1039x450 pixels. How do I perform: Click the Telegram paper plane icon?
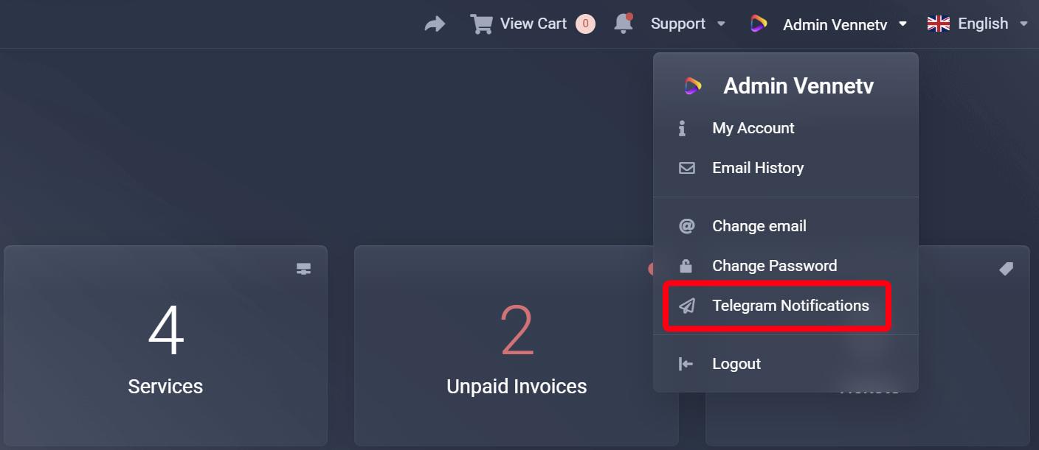[687, 306]
